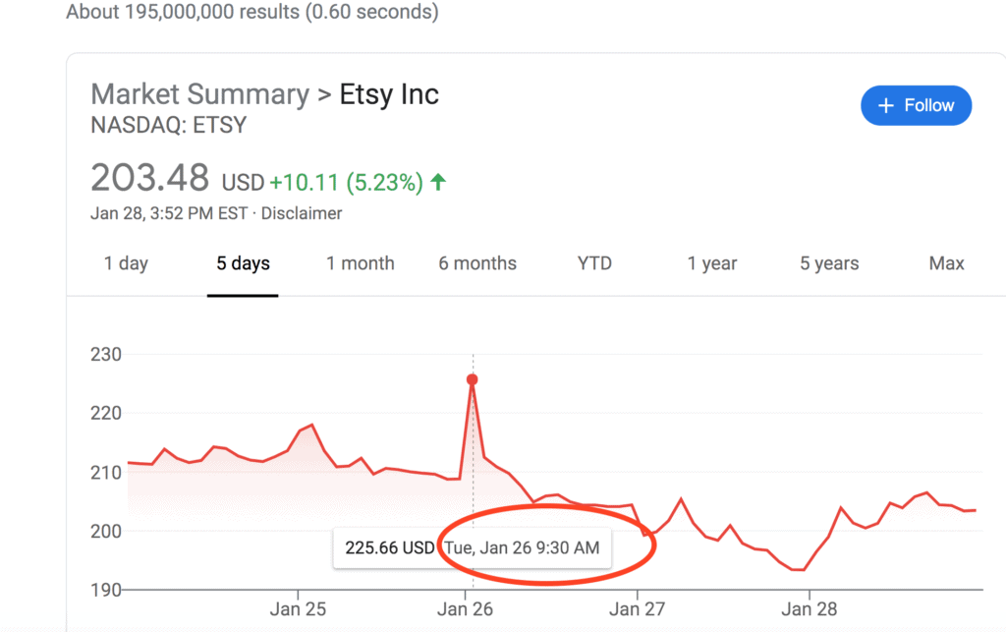The image size is (1006, 632).
Task: Show the 5 years chart
Action: click(x=829, y=263)
